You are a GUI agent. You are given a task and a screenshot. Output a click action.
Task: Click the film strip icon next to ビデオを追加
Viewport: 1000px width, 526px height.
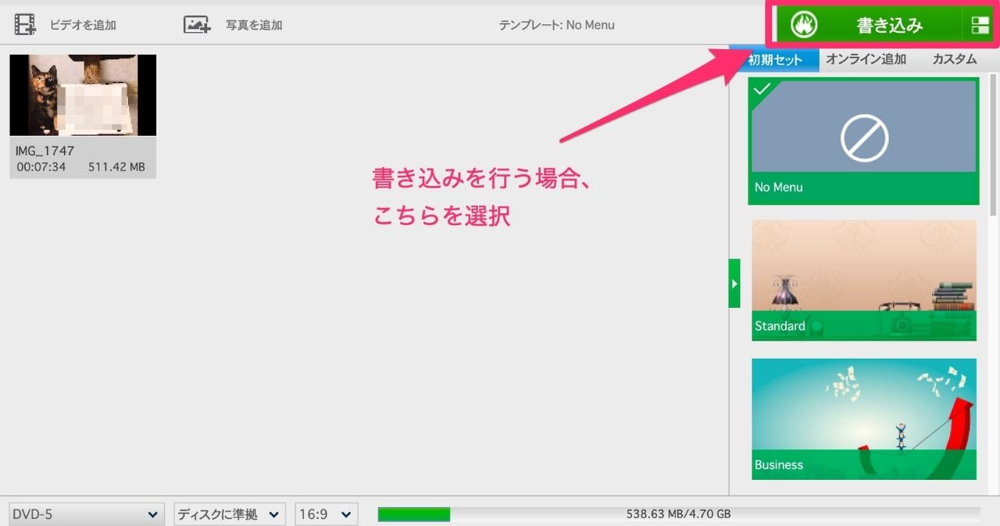(25, 23)
